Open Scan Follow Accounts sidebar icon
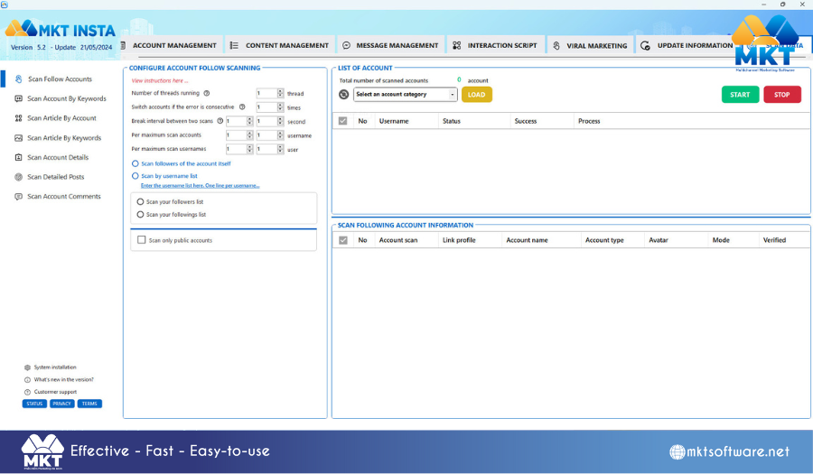813x474 pixels. [19, 79]
